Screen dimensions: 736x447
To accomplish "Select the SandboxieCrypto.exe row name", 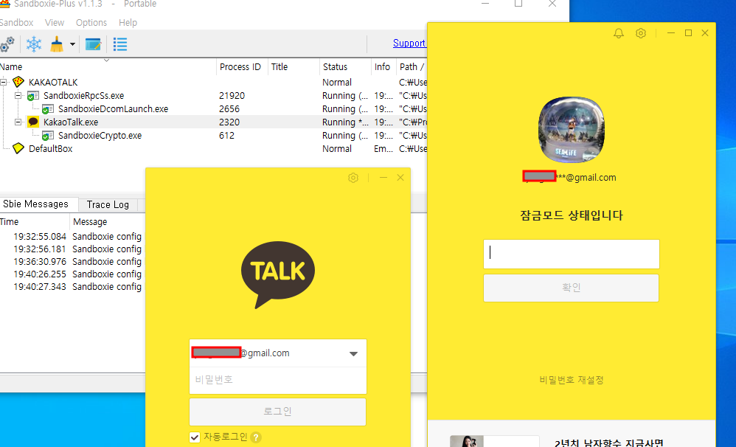I will pyautogui.click(x=100, y=136).
